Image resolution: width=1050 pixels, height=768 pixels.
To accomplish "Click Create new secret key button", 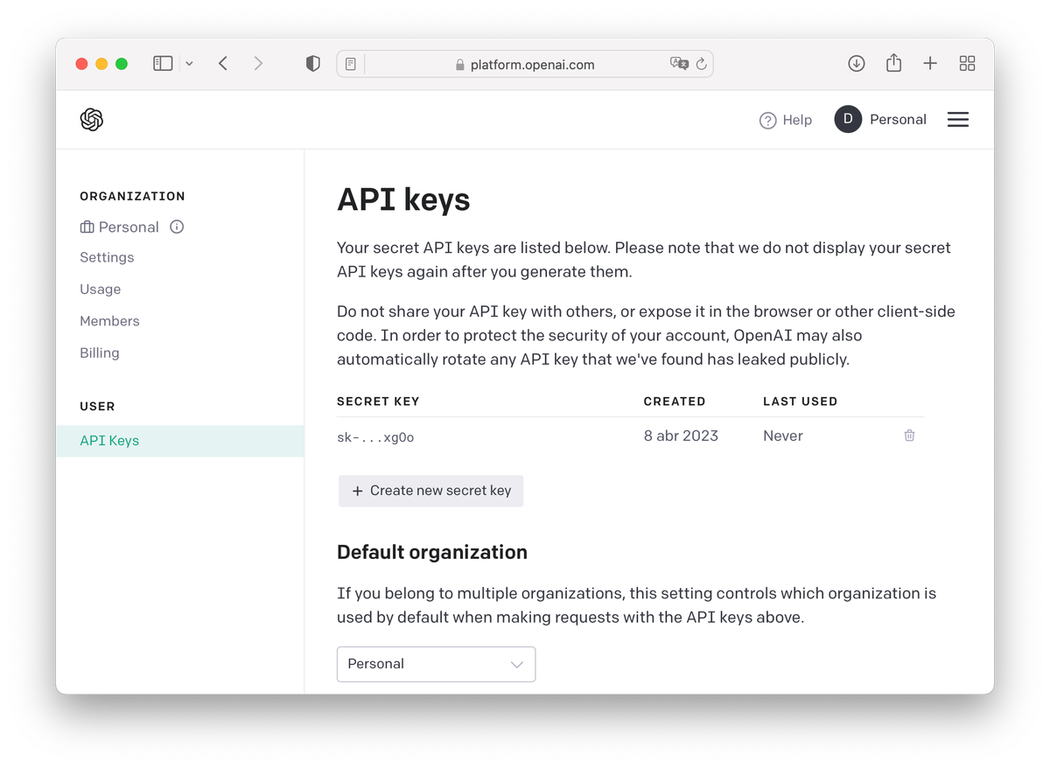I will (x=431, y=491).
